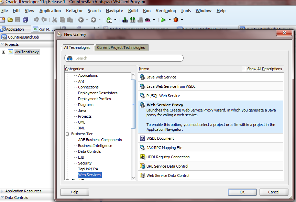Open the dropdown arrow beside Run icon
Image resolution: width=296 pixels, height=202 pixels.
pyautogui.click(x=169, y=20)
